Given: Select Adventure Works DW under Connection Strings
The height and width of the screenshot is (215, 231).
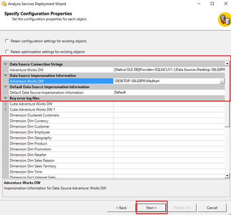Looking at the screenshot, I should [x=61, y=70].
